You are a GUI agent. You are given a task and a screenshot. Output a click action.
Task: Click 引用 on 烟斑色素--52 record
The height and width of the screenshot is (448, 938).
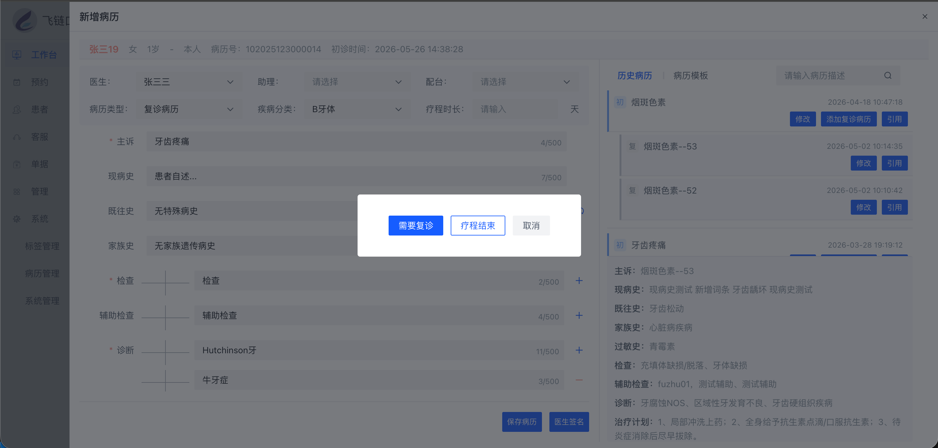click(x=894, y=208)
